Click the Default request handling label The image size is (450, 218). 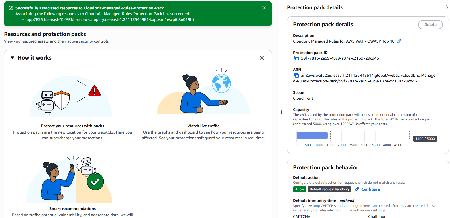coord(329,189)
